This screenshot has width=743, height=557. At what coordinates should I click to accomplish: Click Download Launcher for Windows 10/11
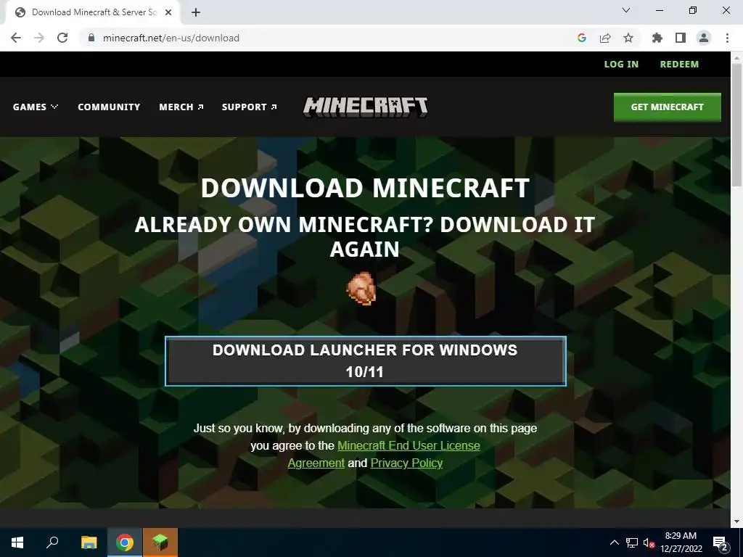click(366, 361)
